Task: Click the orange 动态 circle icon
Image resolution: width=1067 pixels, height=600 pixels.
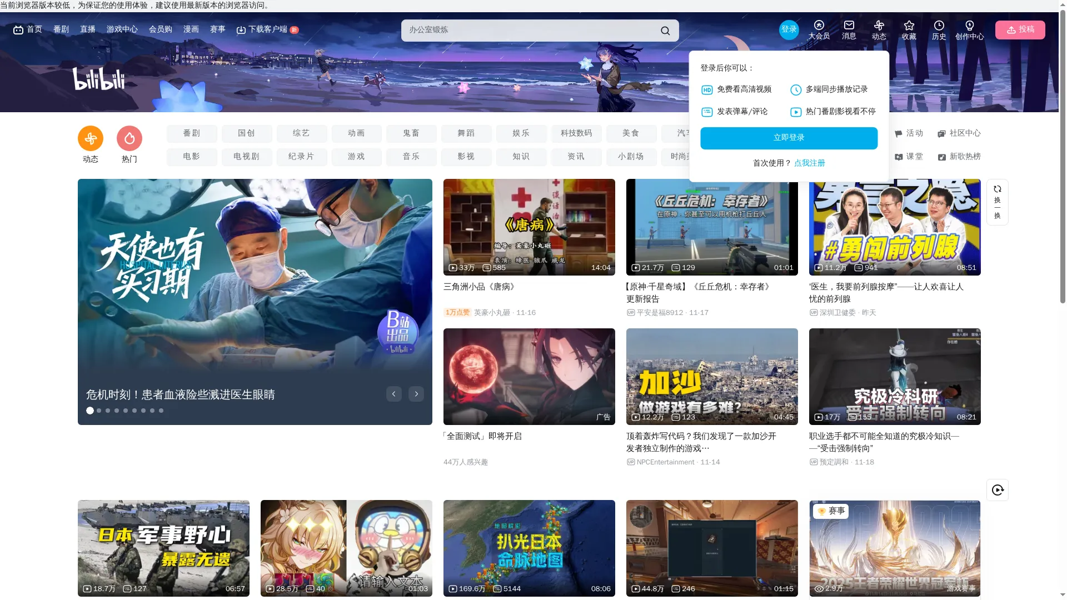Action: coord(91,138)
